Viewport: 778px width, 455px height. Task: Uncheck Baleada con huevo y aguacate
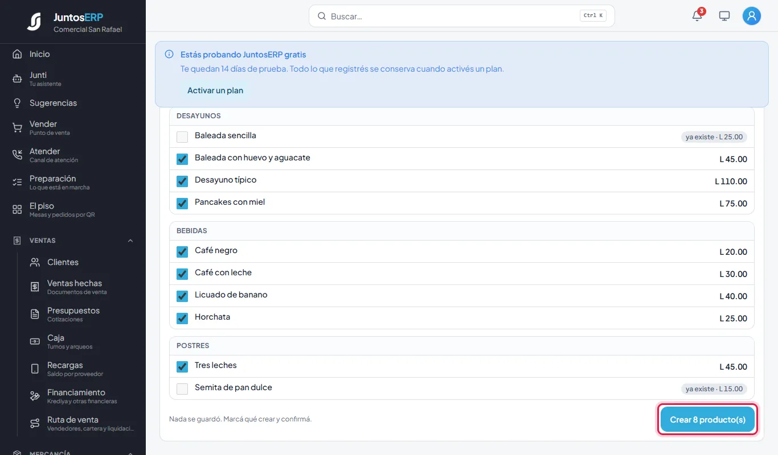[x=182, y=159]
